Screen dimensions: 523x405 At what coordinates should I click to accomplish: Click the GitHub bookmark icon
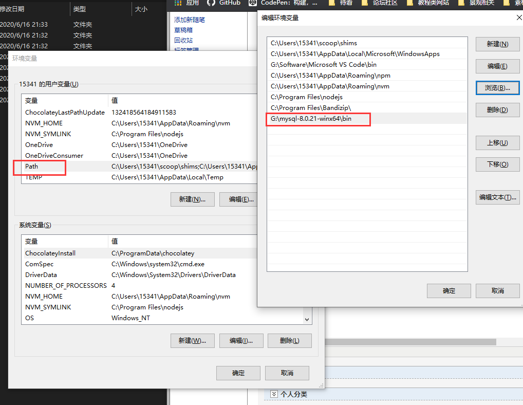point(211,3)
